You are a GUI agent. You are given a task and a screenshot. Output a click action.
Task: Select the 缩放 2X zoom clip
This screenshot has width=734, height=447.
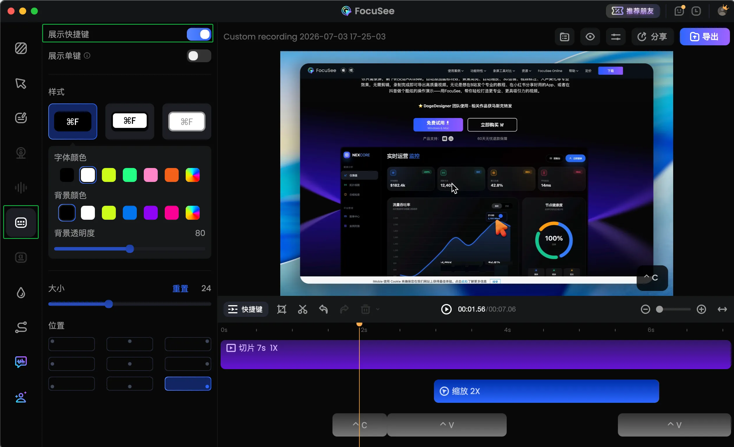546,391
